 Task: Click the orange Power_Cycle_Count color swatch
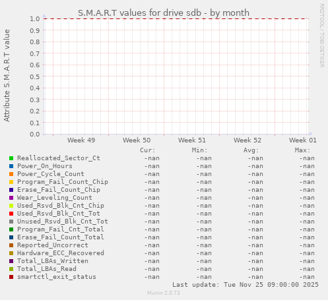11,174
